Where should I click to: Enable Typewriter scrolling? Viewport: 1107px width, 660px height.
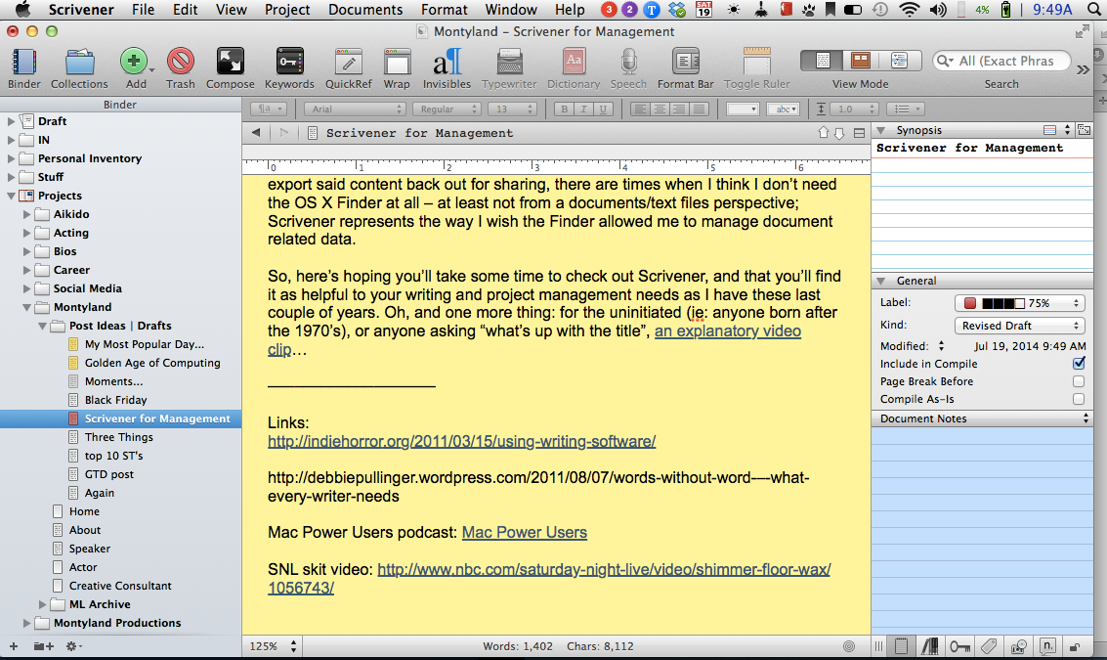(509, 62)
